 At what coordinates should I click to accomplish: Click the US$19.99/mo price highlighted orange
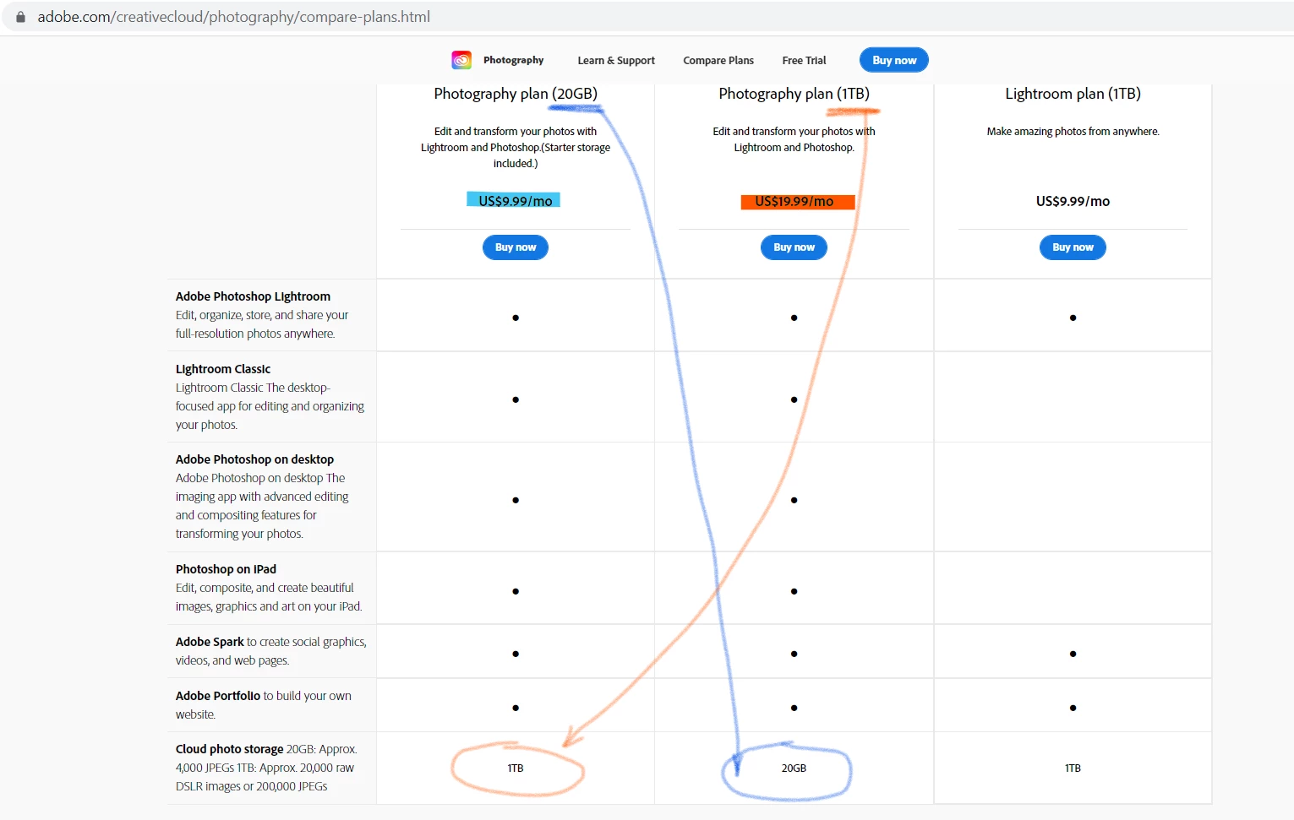794,202
